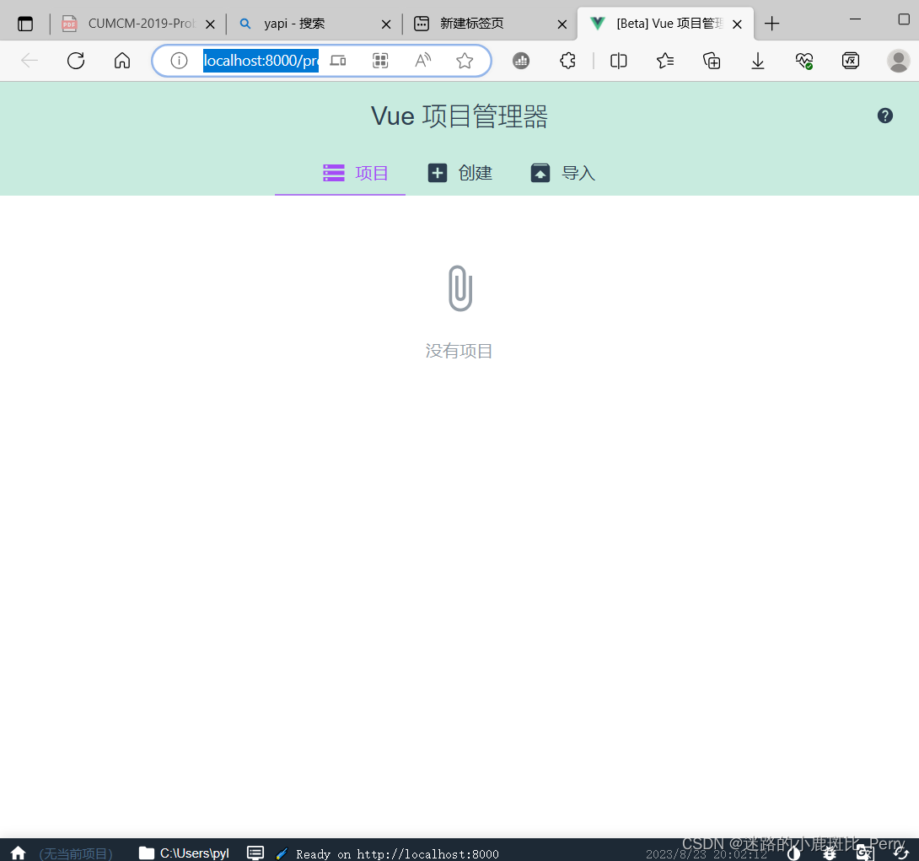Switch to the 创建 (Create) tab
Screen dimensions: 919x861
click(460, 173)
